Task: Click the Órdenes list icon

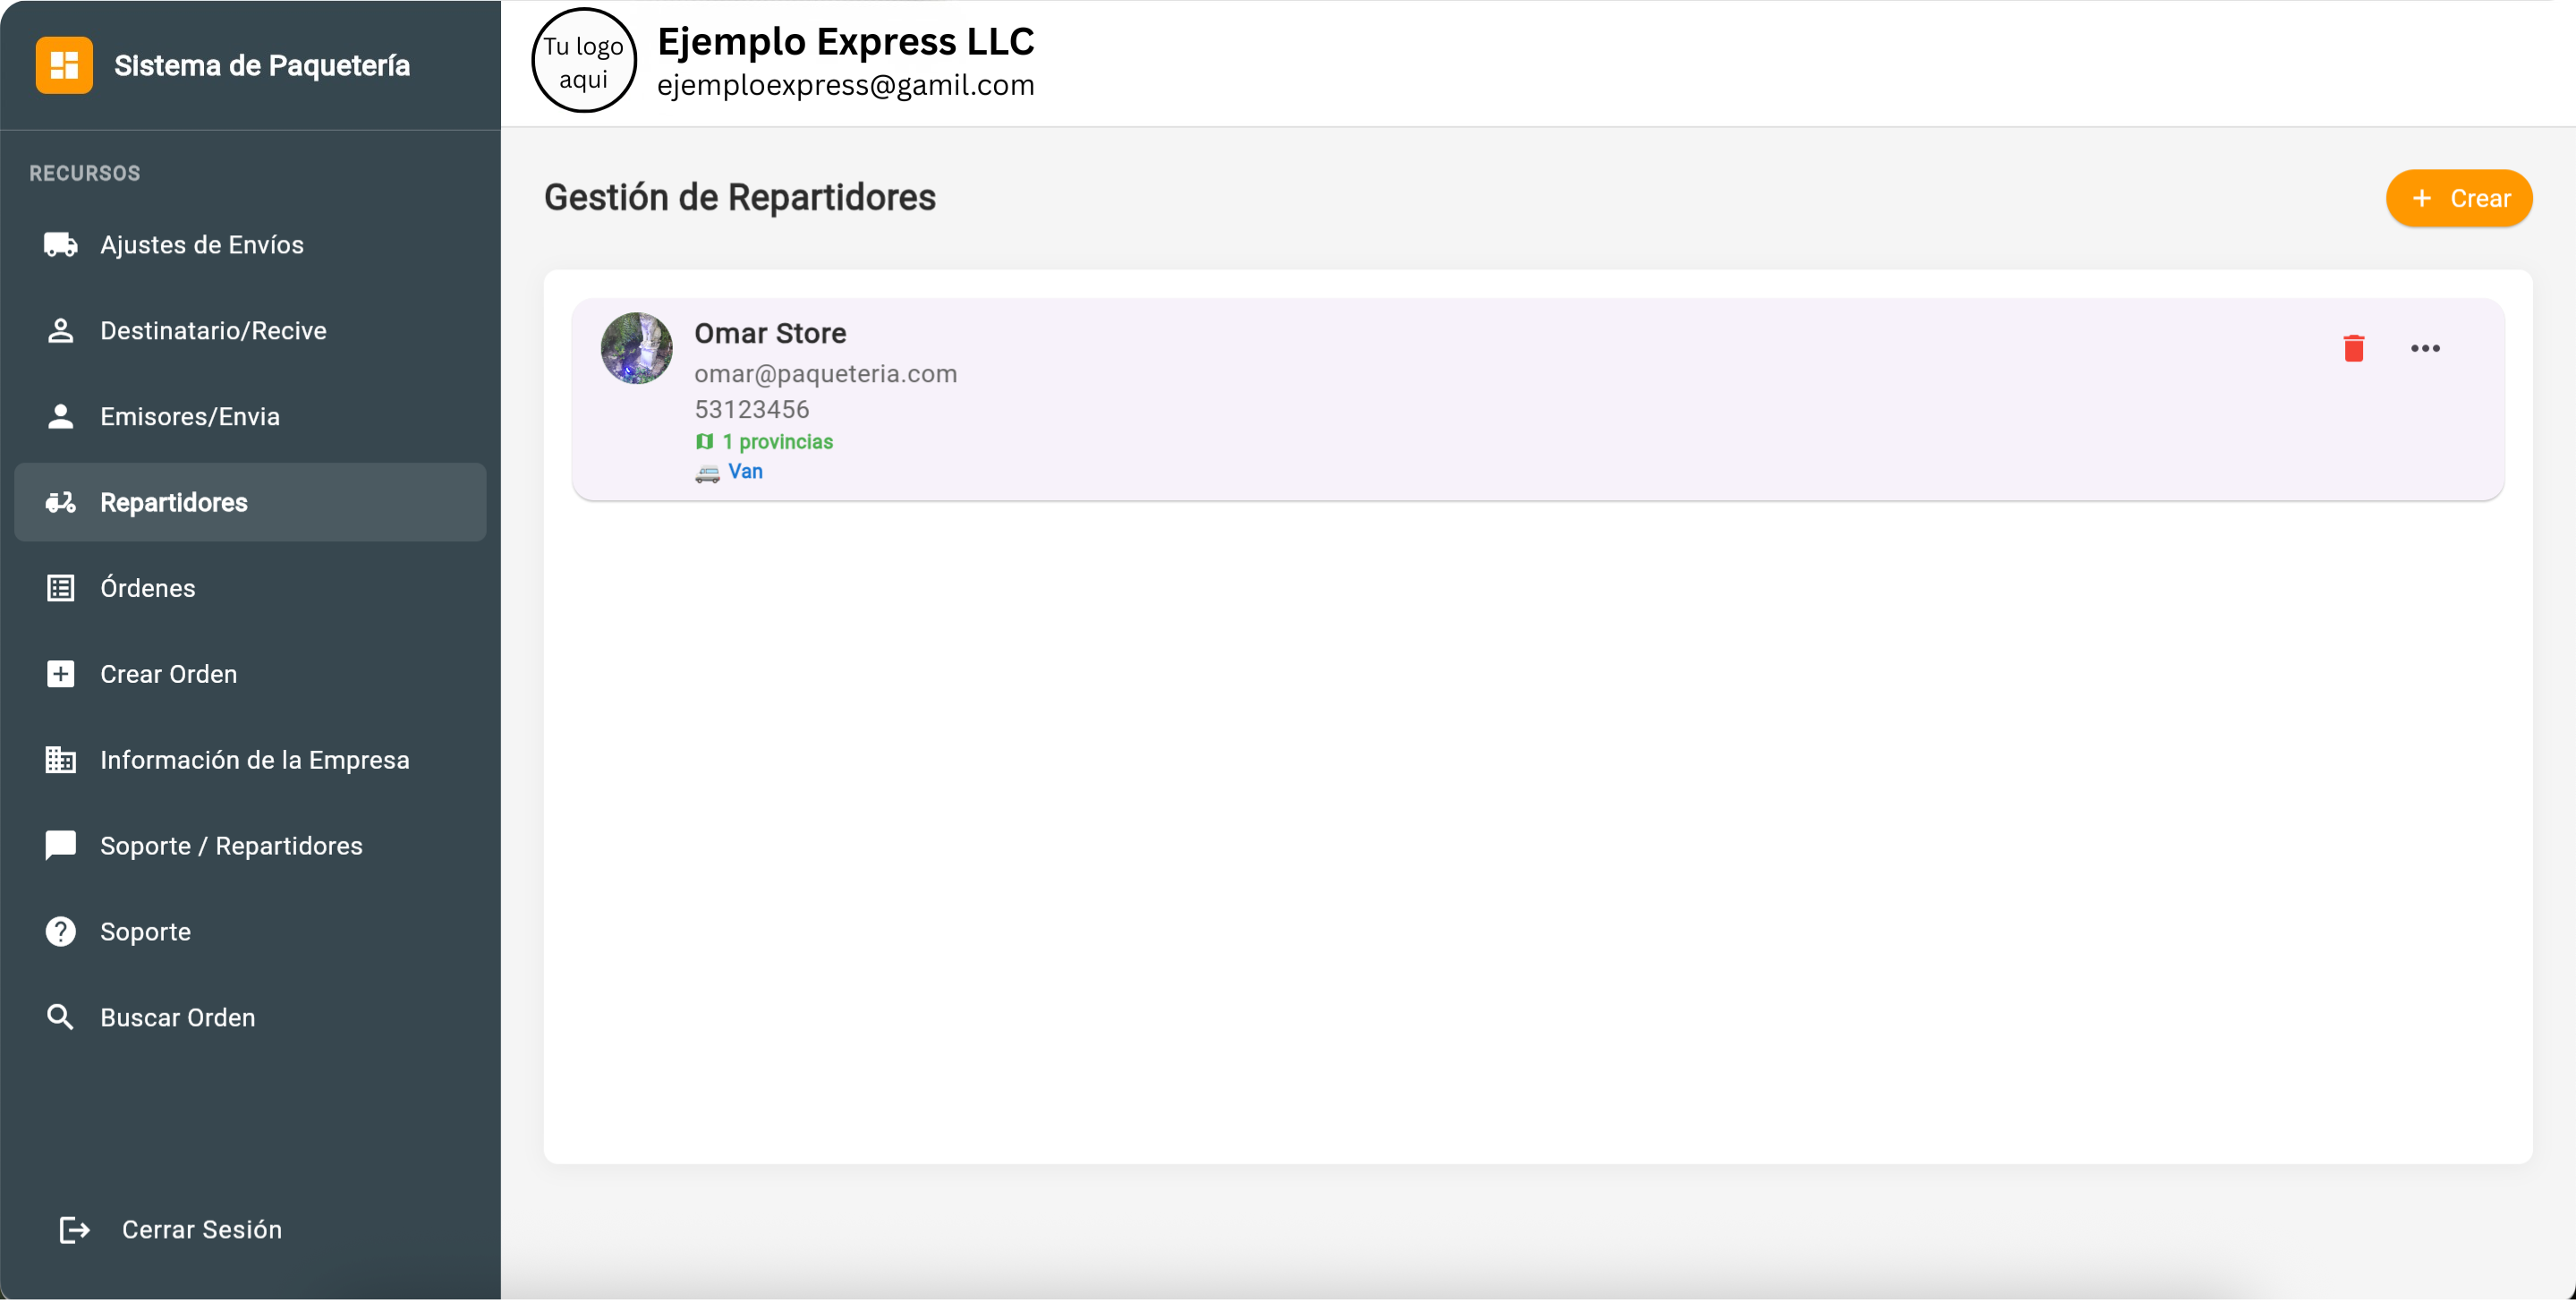Action: pos(61,588)
